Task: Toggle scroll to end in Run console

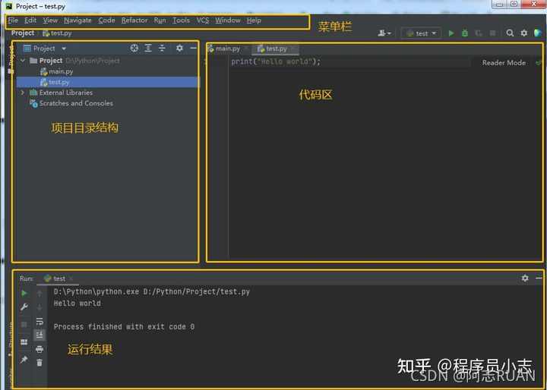Action: (x=40, y=335)
